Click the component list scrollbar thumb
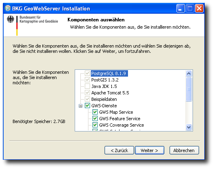Screen dimensions: 214x169 click(x=189, y=90)
